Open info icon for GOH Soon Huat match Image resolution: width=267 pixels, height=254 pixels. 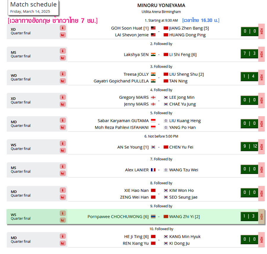[63, 28]
